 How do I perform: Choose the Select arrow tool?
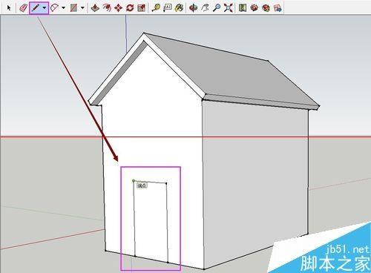9,8
